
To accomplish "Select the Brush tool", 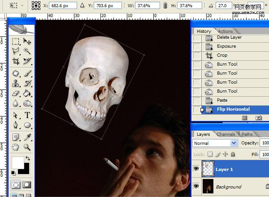I will 27,74.
